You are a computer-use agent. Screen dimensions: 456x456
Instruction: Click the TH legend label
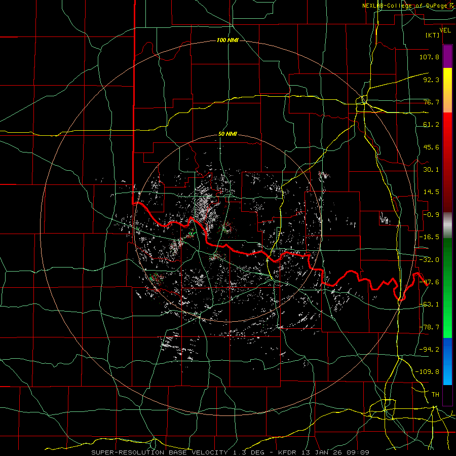click(435, 394)
